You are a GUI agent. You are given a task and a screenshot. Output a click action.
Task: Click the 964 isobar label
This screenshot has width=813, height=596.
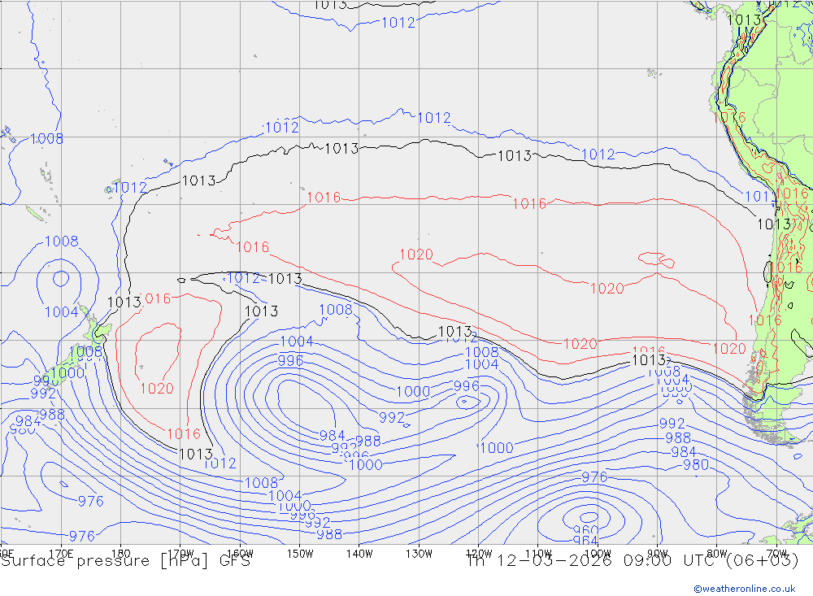(x=586, y=541)
